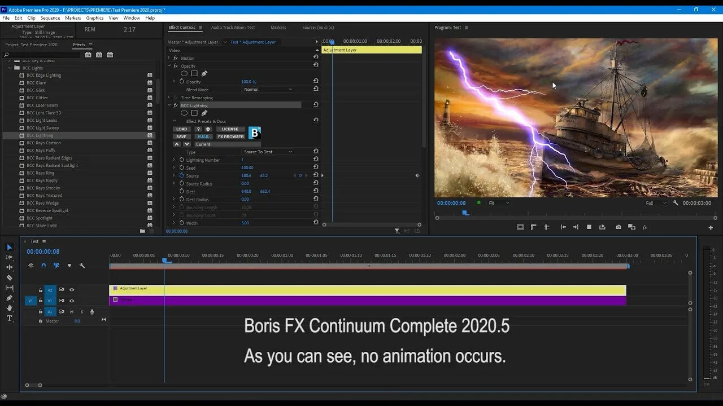Screen dimensions: 723x406
Task: Click the Go to Out point icon
Action: 576,227
